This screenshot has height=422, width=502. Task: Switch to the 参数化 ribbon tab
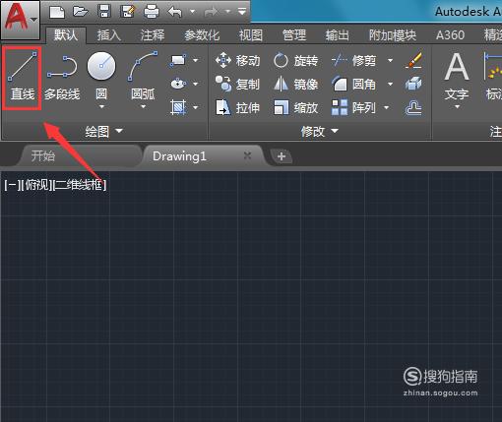coord(202,34)
